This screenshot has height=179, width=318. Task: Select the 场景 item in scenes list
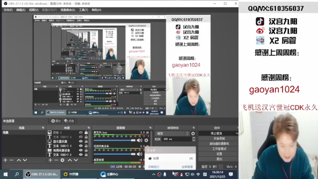(x=24, y=132)
